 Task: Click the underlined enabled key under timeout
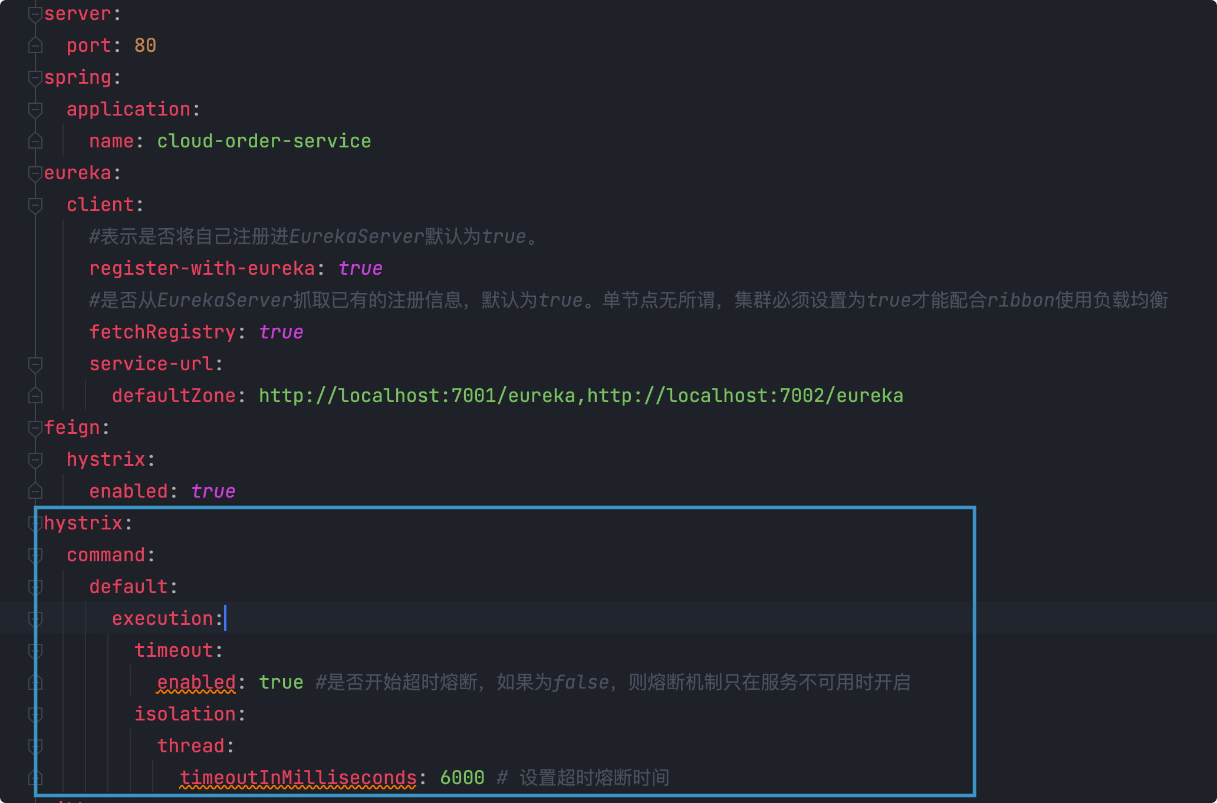pyautogui.click(x=196, y=682)
